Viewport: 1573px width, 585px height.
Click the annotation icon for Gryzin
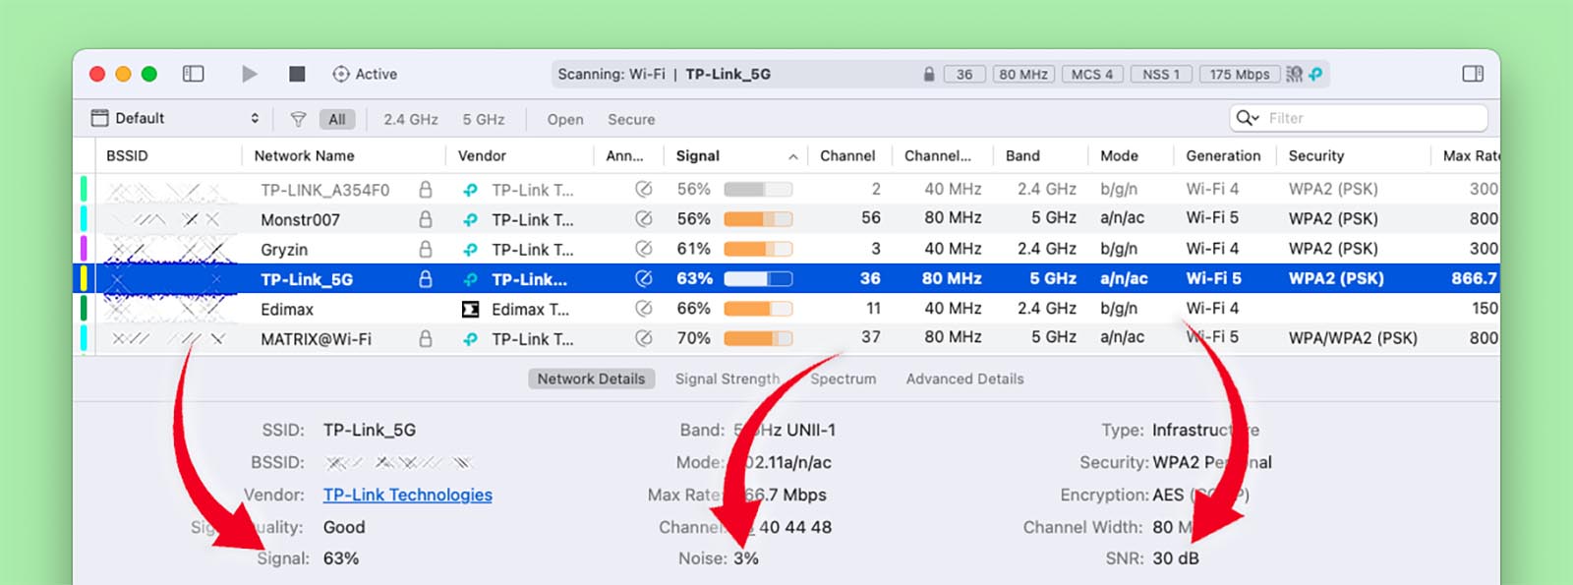pos(644,249)
